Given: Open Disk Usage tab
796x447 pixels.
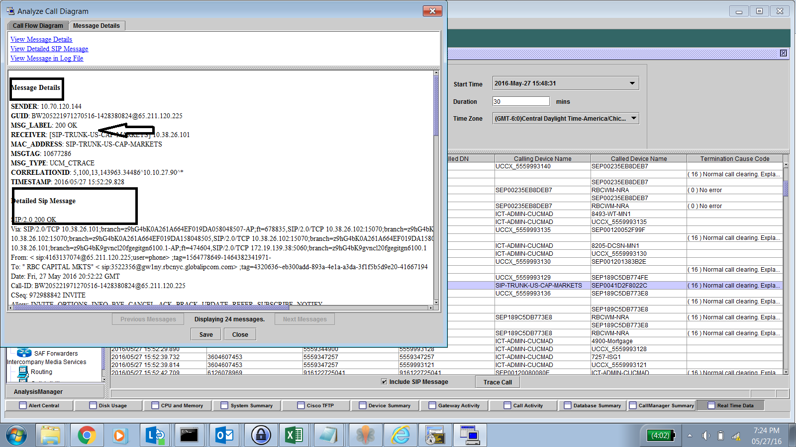Looking at the screenshot, I should click(108, 405).
